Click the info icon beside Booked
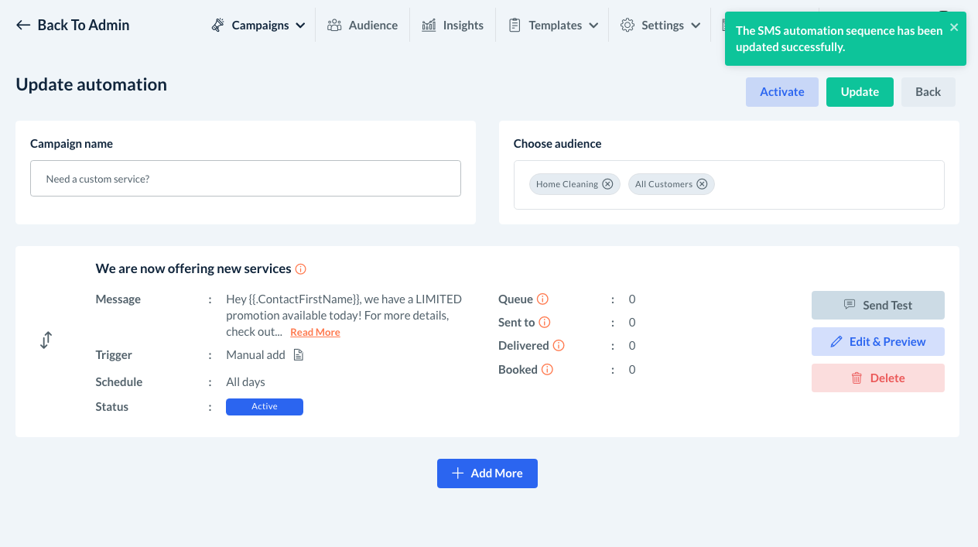 pyautogui.click(x=547, y=370)
